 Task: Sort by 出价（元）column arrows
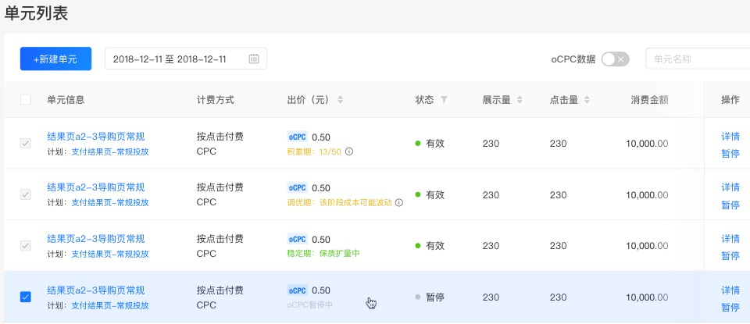coord(340,100)
